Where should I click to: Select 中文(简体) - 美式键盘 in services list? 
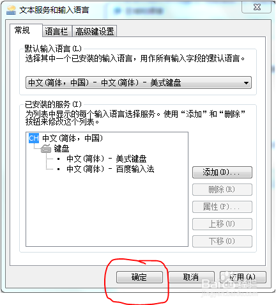(x=107, y=159)
